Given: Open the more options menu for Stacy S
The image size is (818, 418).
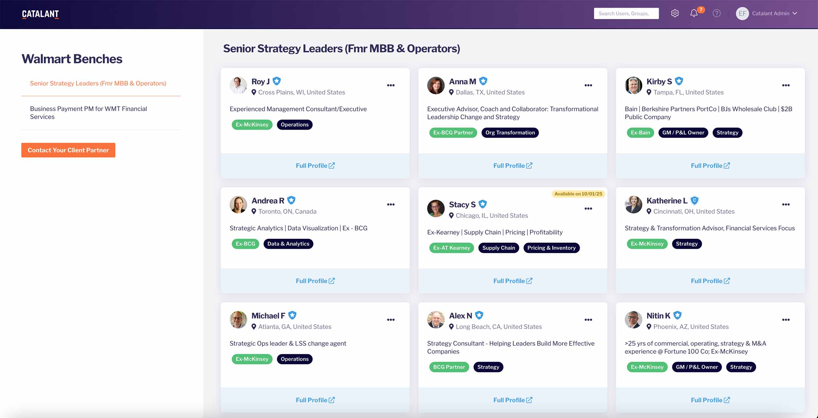Looking at the screenshot, I should pyautogui.click(x=588, y=209).
